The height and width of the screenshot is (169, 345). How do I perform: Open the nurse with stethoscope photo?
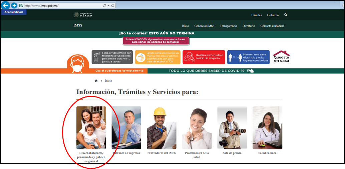197,128
